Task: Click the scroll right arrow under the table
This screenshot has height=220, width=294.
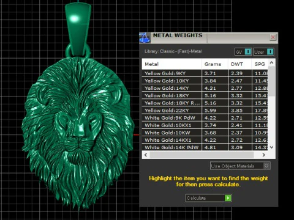Action: (x=264, y=155)
